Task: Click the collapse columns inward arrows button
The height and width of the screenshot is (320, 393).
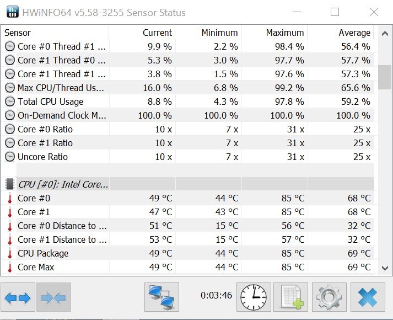Action: [53, 297]
